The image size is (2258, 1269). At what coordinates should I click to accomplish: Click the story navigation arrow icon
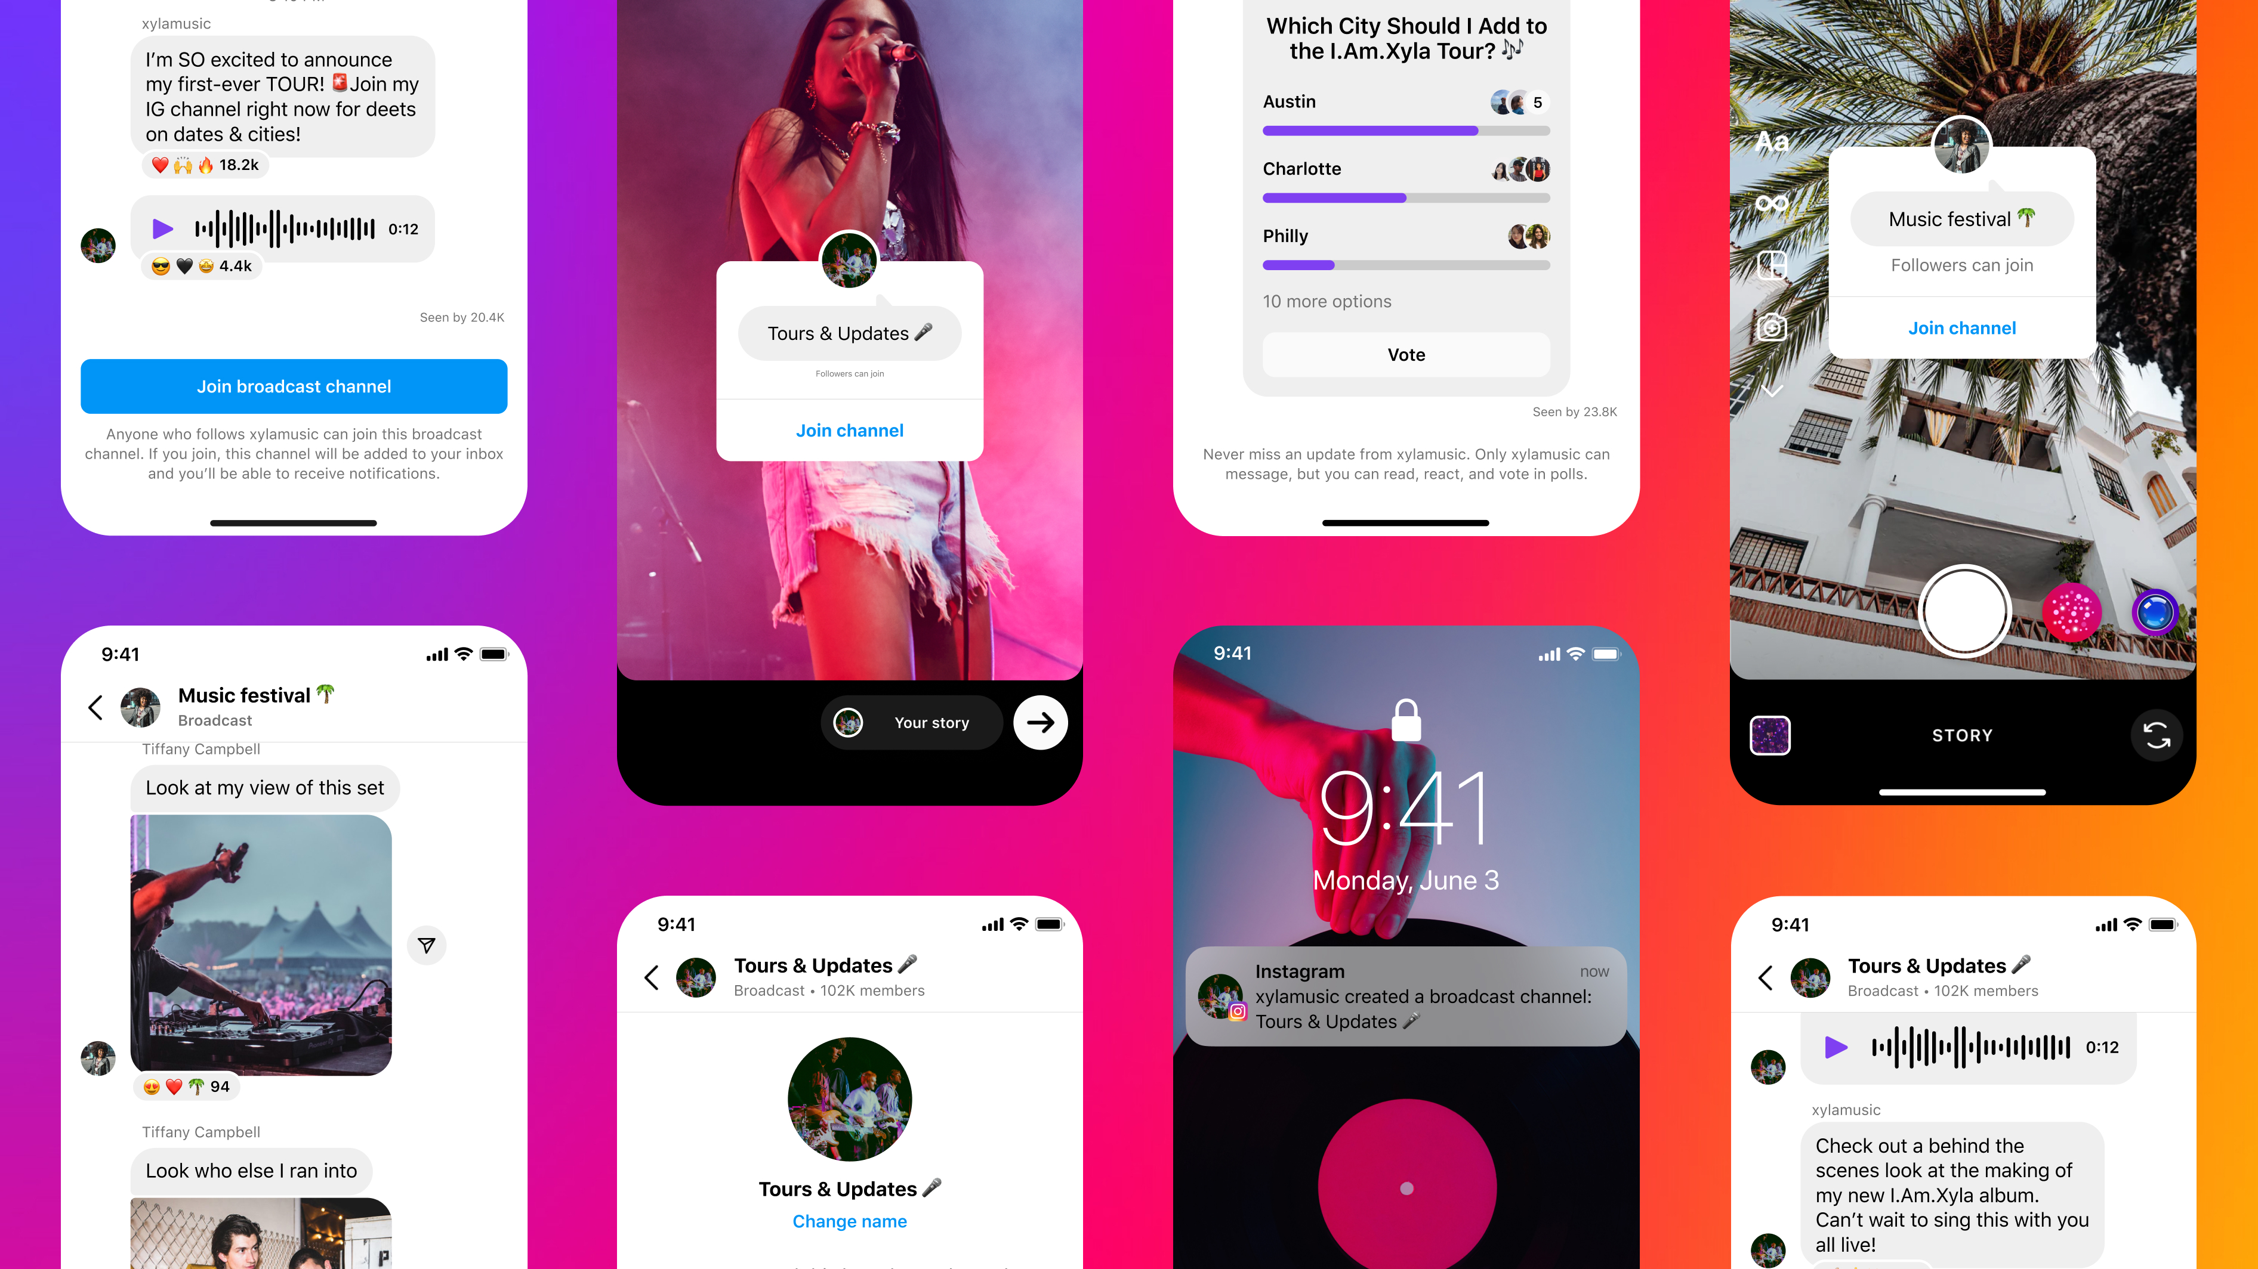1038,722
